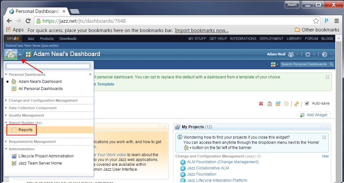
Task: Click the search magnifier icon
Action: pos(331,64)
